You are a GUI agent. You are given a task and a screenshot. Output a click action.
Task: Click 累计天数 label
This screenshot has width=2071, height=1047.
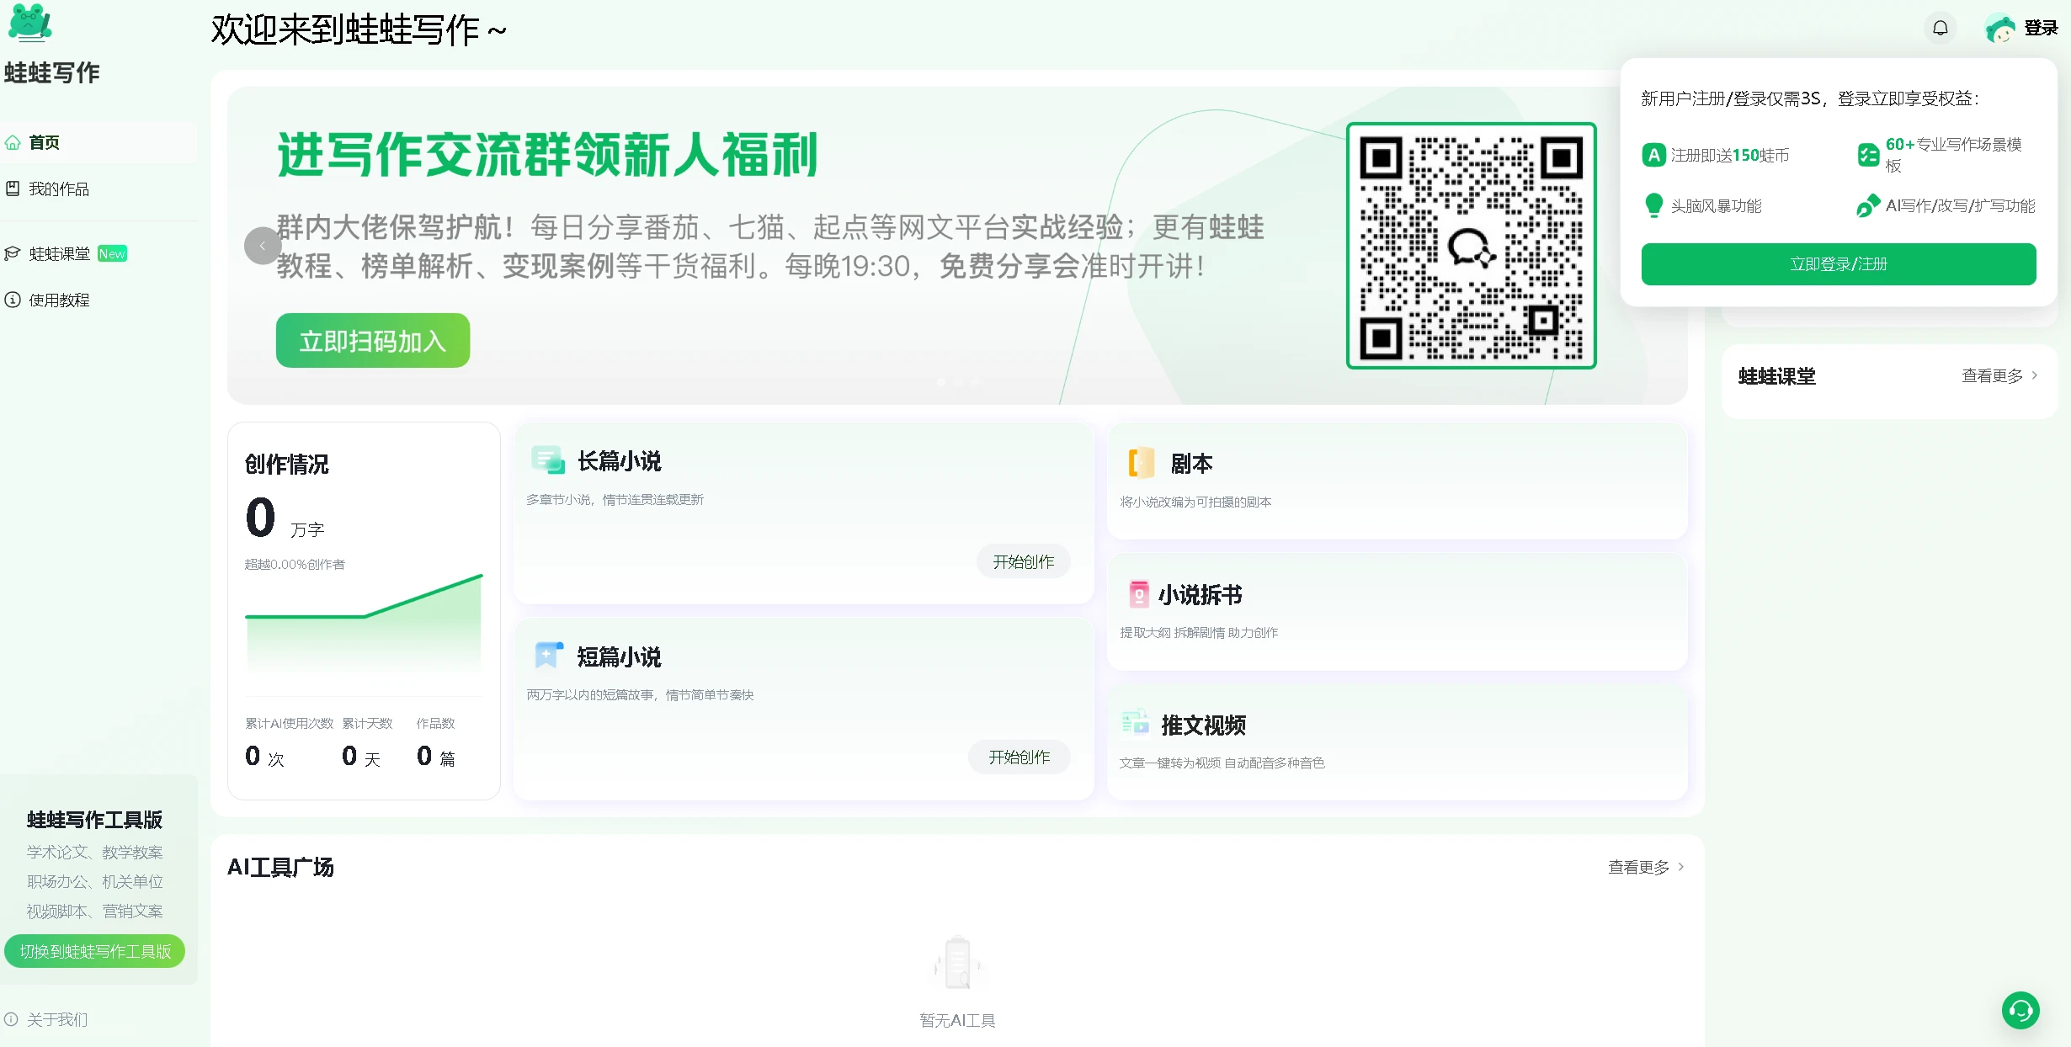tap(367, 723)
